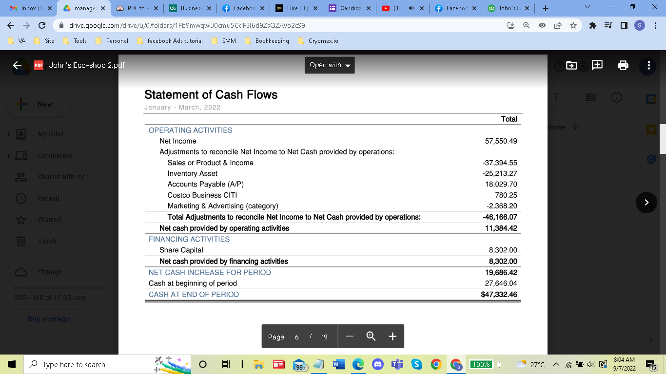Go to the next file with the right chevron
Image resolution: width=666 pixels, height=374 pixels.
click(646, 202)
